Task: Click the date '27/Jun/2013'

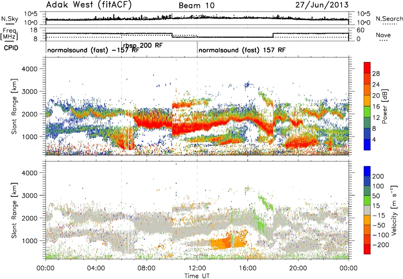Action: click(322, 5)
